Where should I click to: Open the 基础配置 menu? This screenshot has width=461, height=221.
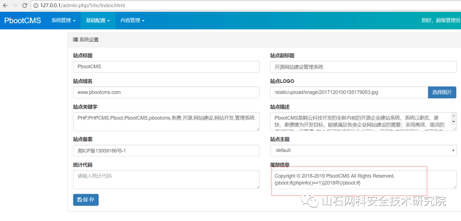98,20
